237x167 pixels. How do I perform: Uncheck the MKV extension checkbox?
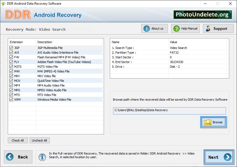click(x=11, y=76)
